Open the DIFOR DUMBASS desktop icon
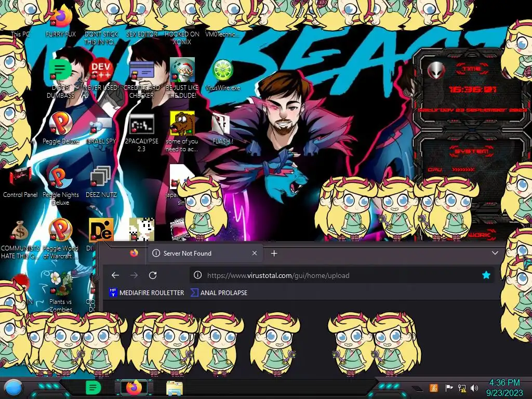This screenshot has width=532, height=399. [x=60, y=70]
